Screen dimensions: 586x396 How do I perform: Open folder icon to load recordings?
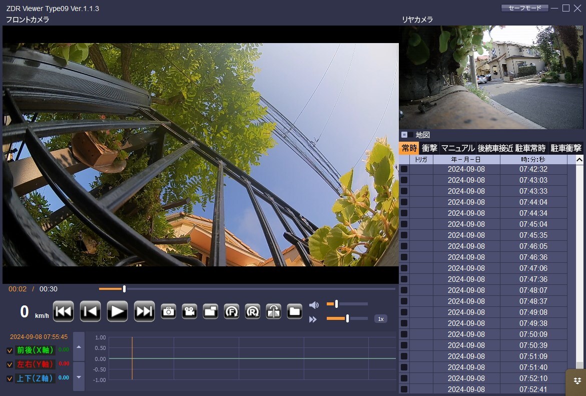point(295,311)
